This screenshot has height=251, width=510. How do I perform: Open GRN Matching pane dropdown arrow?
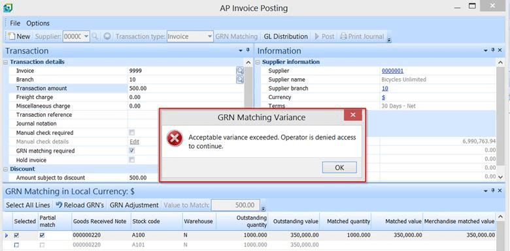tap(486, 191)
